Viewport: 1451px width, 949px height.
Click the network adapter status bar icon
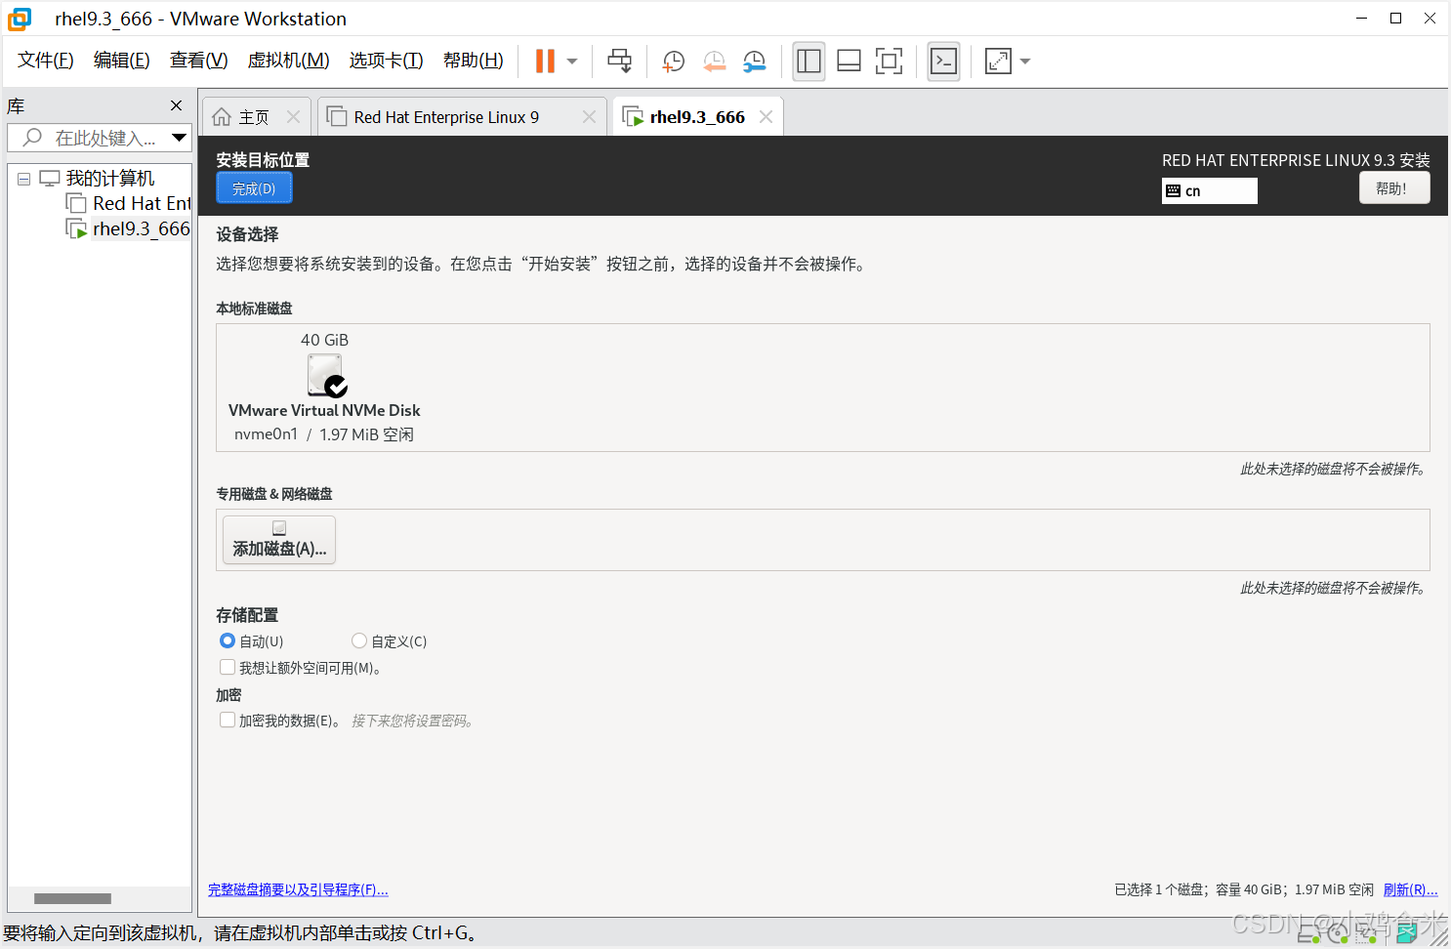coord(1367,933)
